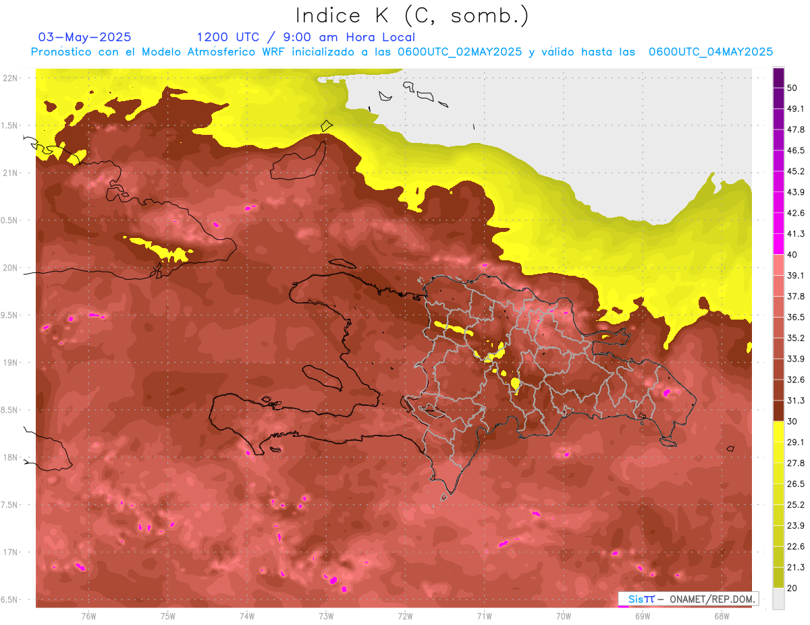
Task: Click the 17N latitude label
Action: 11,552
